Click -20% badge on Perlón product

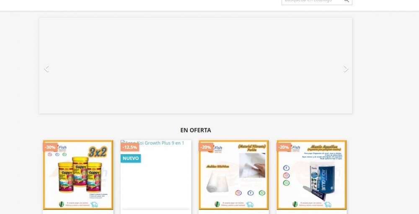(206, 147)
